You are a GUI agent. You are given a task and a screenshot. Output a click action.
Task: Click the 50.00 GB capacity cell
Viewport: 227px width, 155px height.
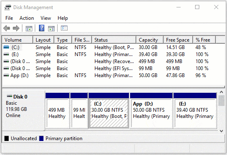click(148, 75)
